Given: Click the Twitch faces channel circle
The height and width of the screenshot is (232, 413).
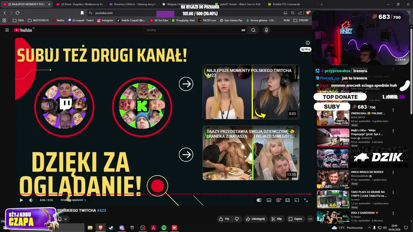Looking at the screenshot, I should click(65, 106).
